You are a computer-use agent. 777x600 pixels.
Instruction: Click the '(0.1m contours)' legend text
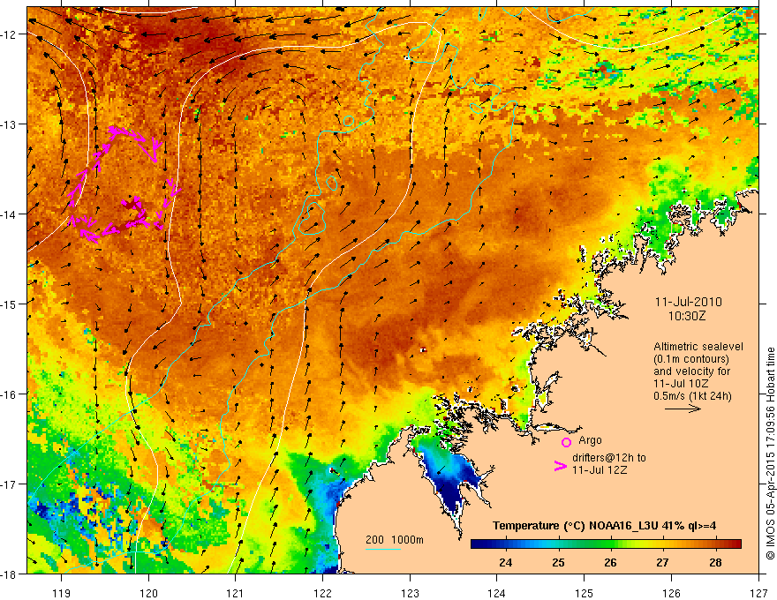(x=691, y=359)
